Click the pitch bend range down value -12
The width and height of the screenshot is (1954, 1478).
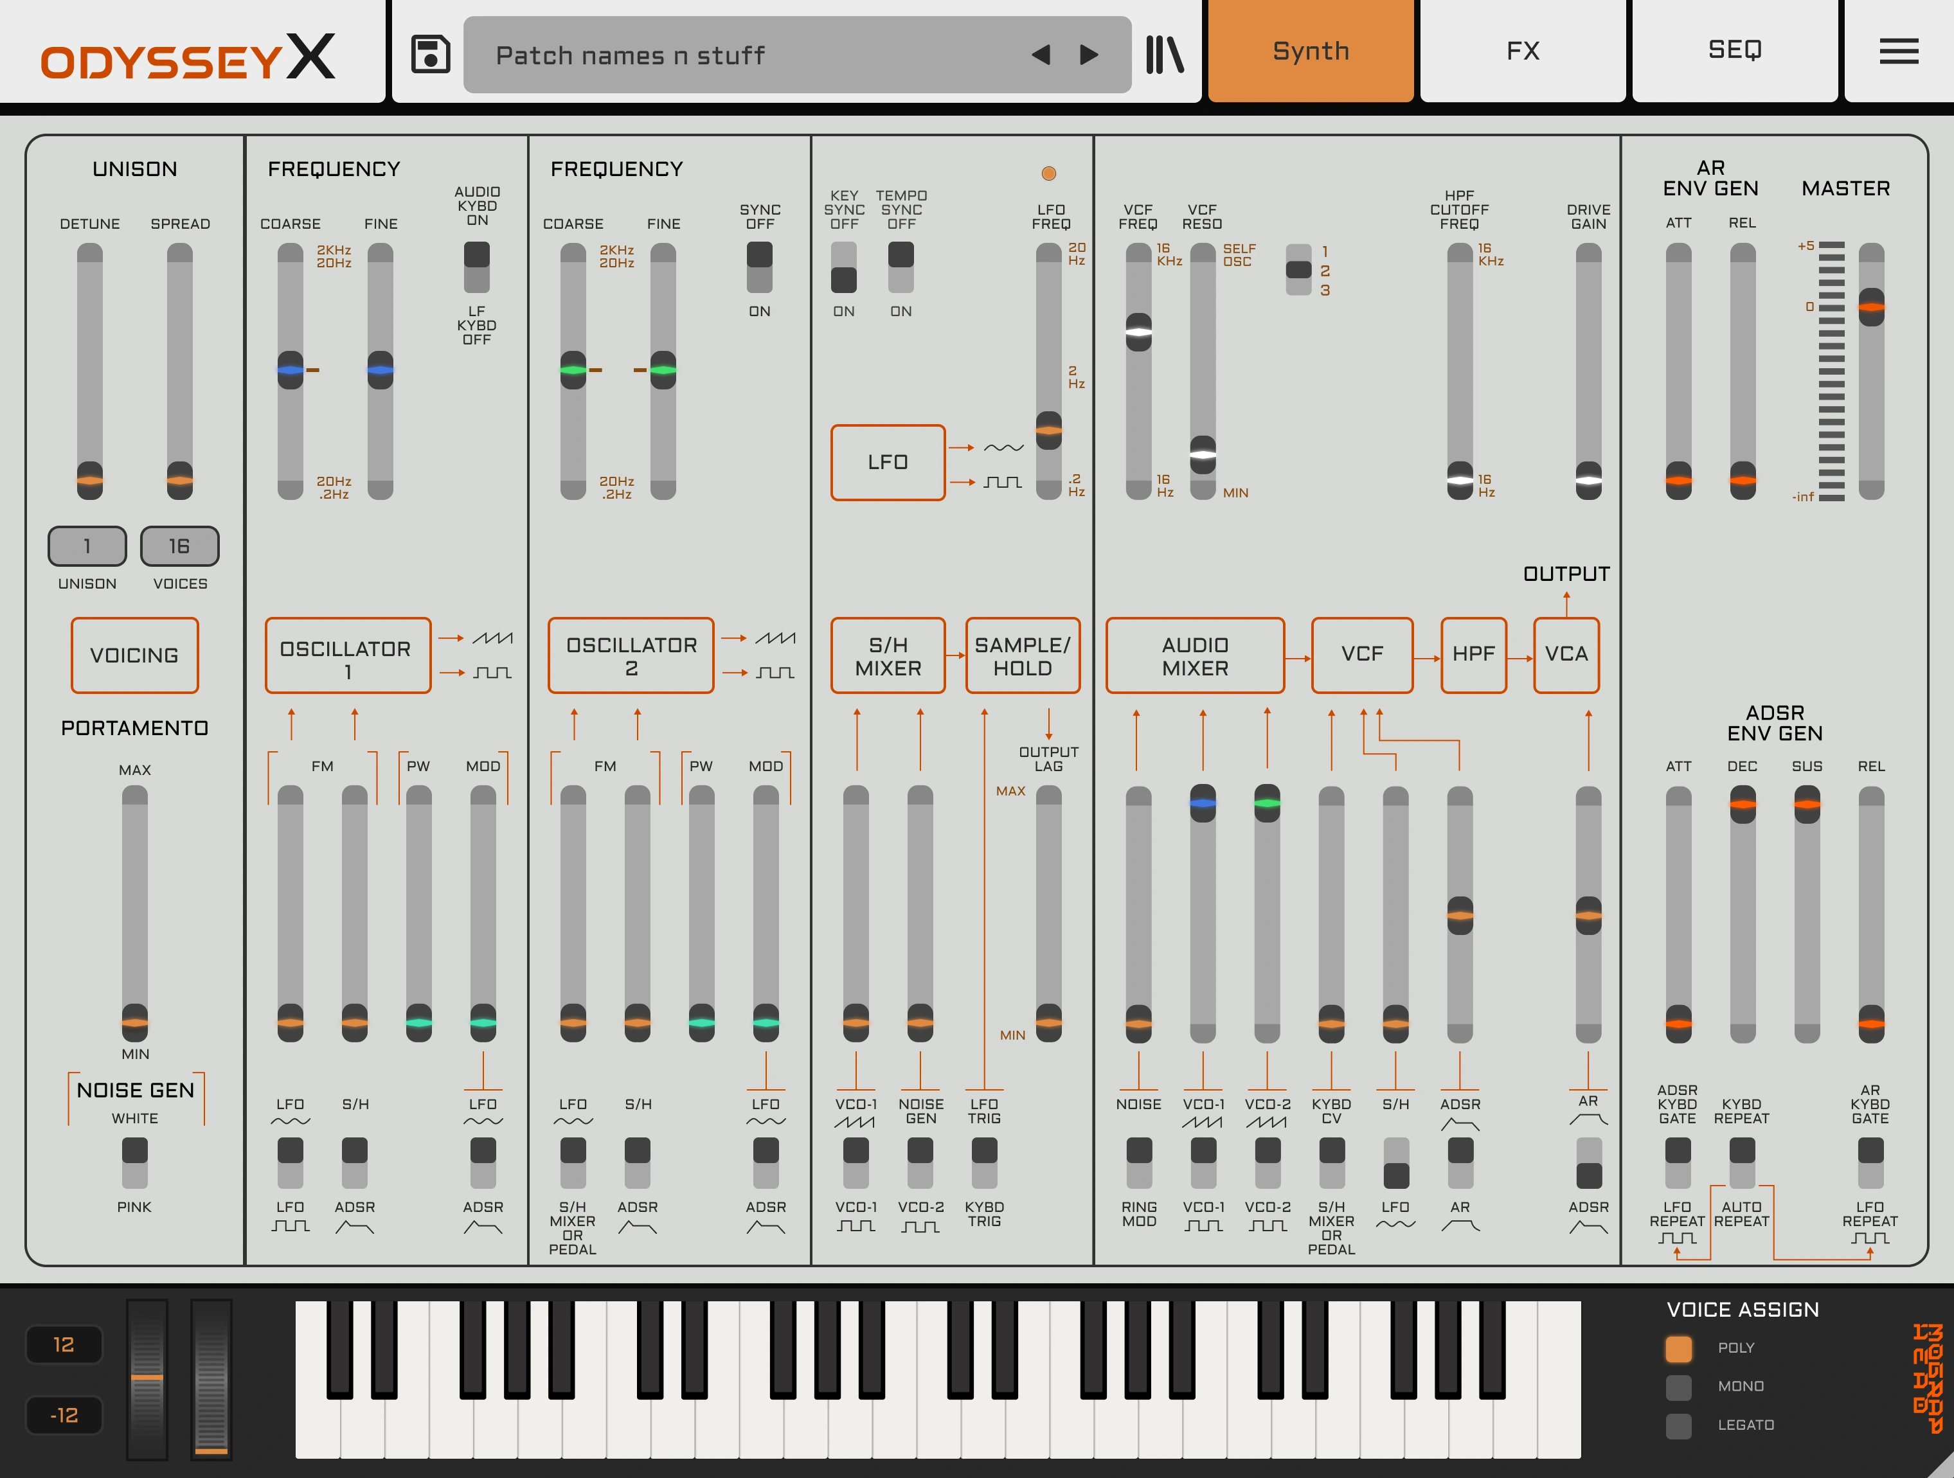64,1415
